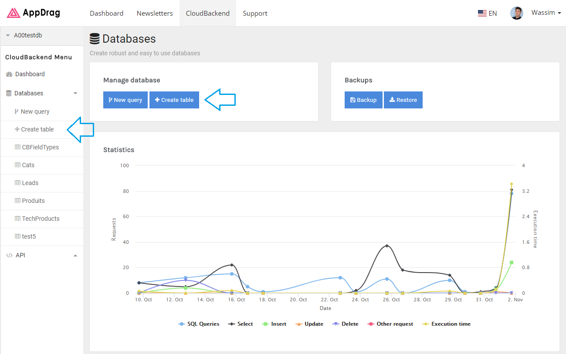Image resolution: width=566 pixels, height=354 pixels.
Task: Click the code brackets icon beside API
Action: pyautogui.click(x=9, y=256)
